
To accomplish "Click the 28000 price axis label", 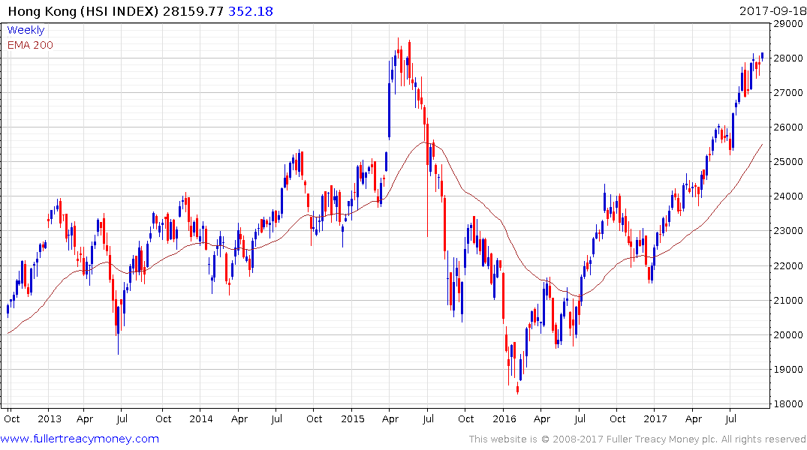I will (x=788, y=58).
